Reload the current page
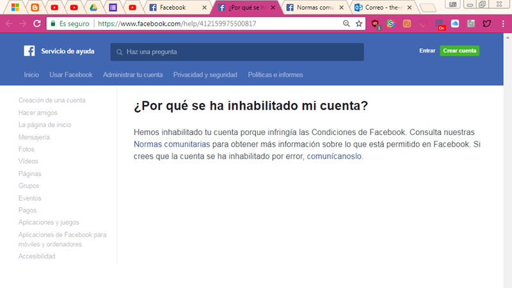This screenshot has width=512, height=288. coord(37,24)
